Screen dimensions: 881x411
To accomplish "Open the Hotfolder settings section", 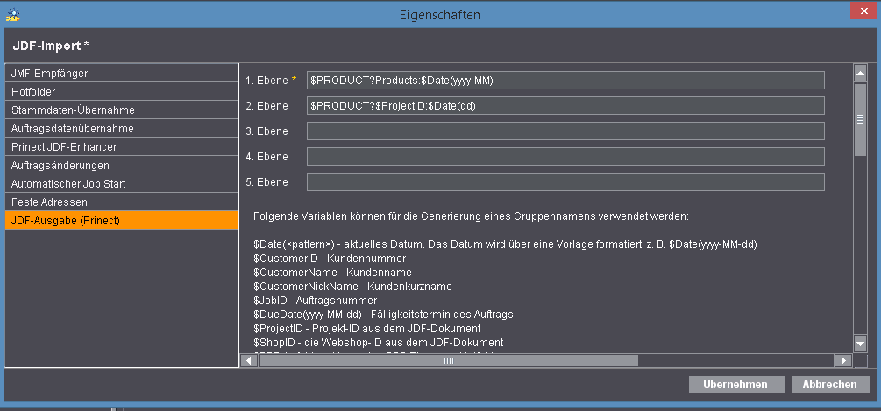I will (x=121, y=91).
